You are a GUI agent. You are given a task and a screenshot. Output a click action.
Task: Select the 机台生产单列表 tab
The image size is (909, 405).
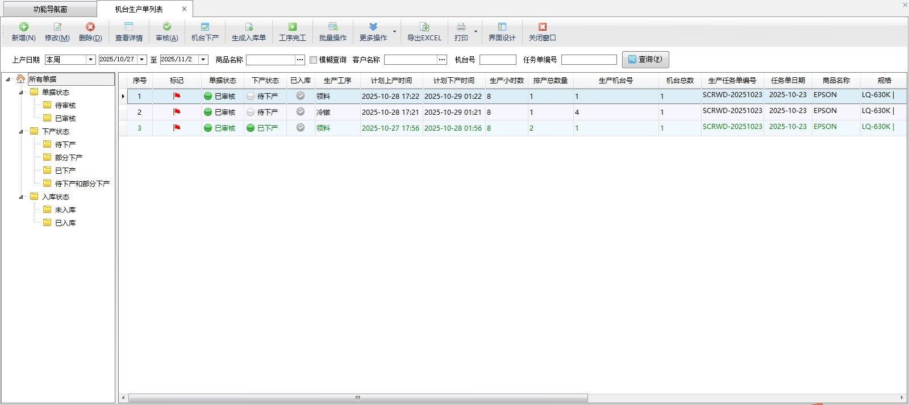(139, 9)
